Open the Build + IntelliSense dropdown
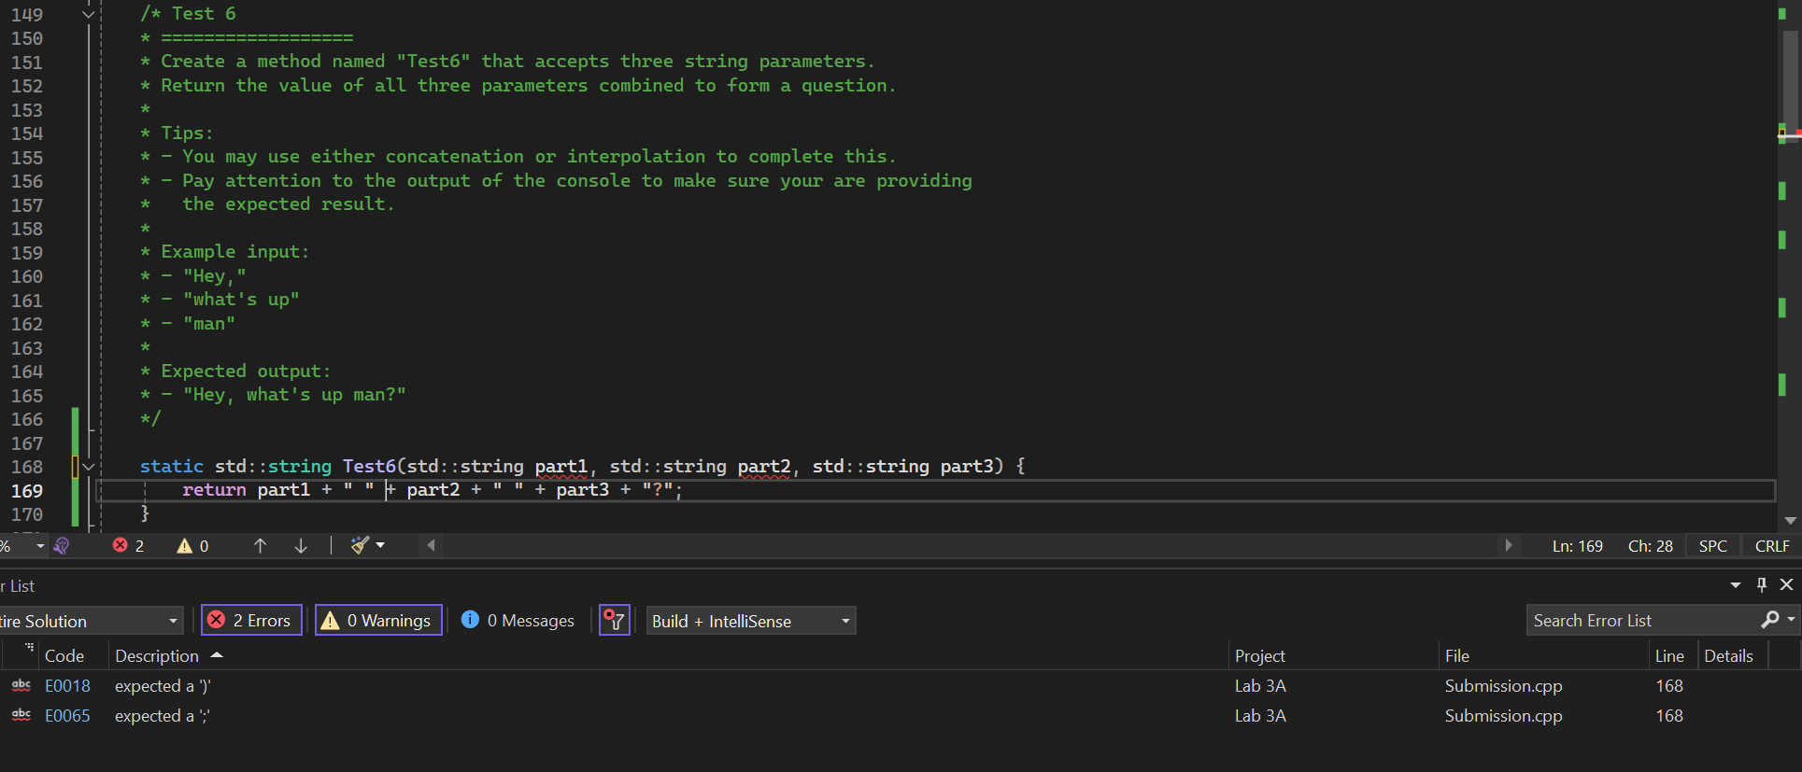The image size is (1802, 772). tap(750, 621)
